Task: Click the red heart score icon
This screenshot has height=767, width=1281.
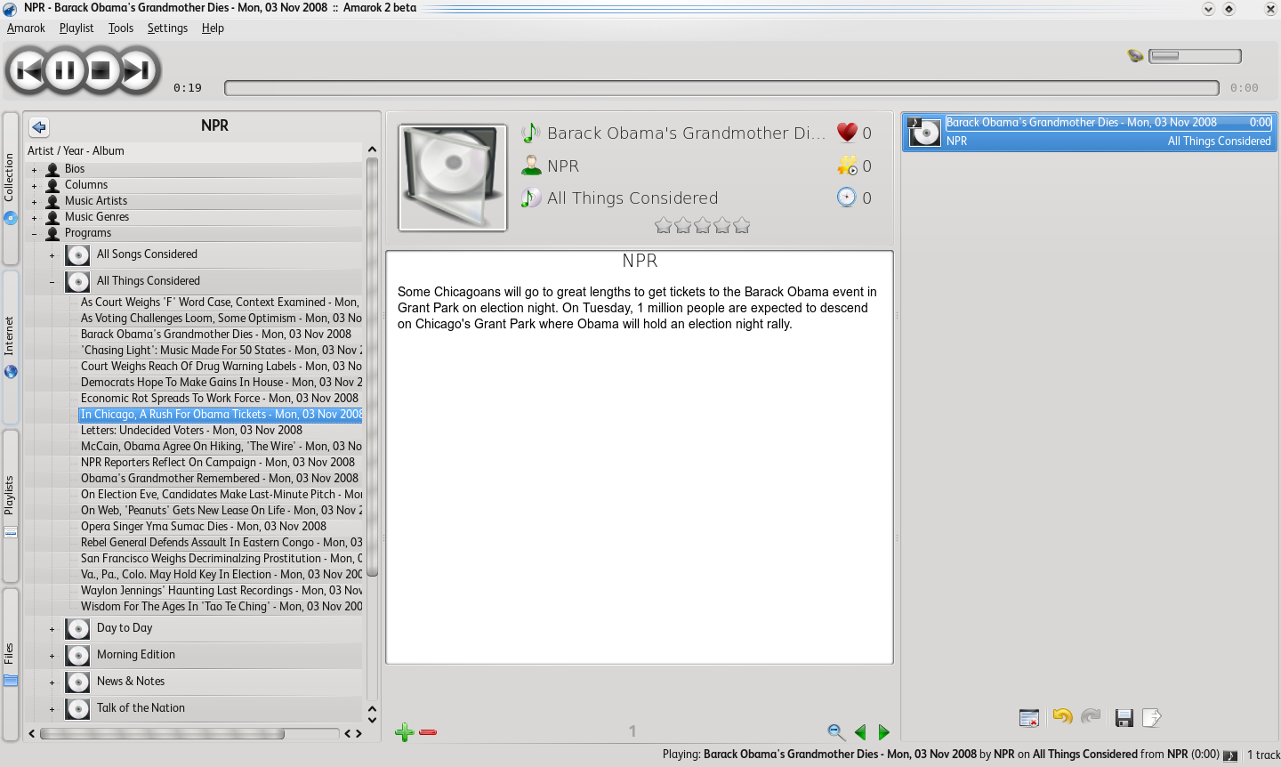Action: pyautogui.click(x=847, y=133)
